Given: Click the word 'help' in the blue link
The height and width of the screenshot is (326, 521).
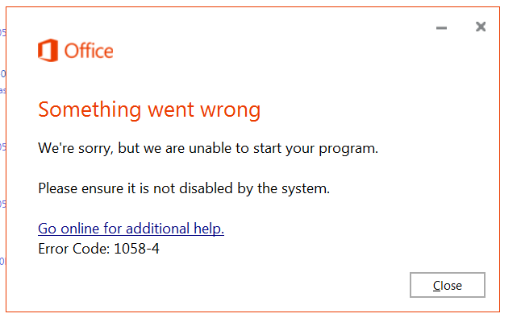Looking at the screenshot, I should pos(209,229).
